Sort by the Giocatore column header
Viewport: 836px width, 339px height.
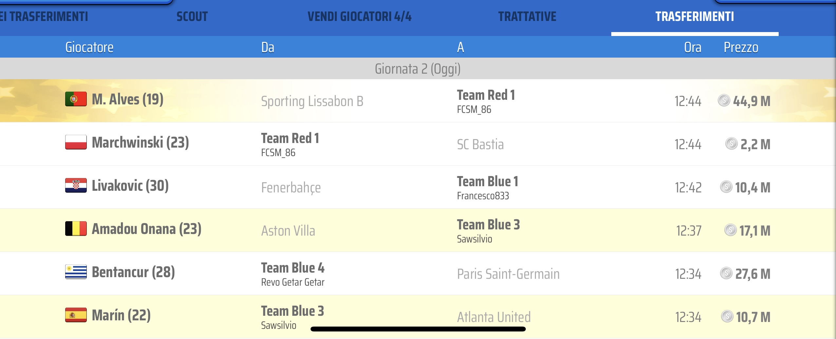coord(89,47)
